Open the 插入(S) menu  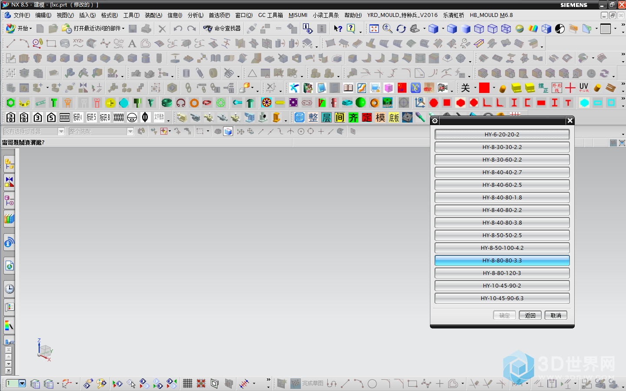[x=87, y=15]
